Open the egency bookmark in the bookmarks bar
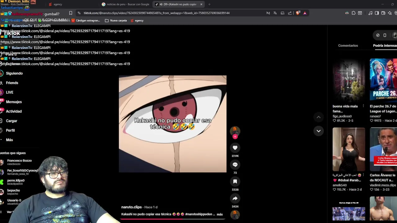Viewport: 397px width, 223px height. [137, 20]
